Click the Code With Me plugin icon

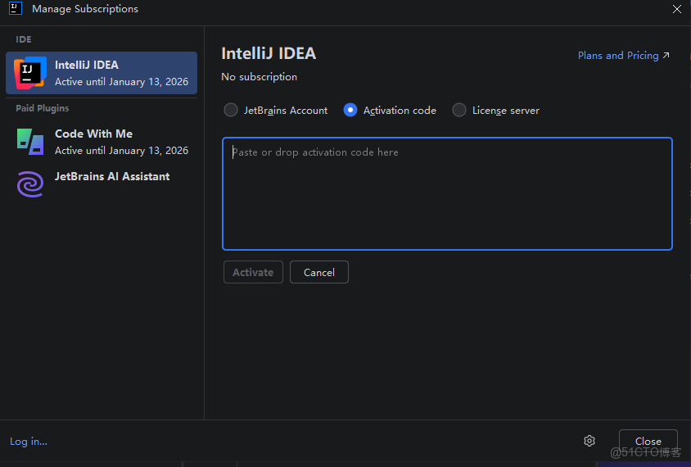click(x=30, y=142)
